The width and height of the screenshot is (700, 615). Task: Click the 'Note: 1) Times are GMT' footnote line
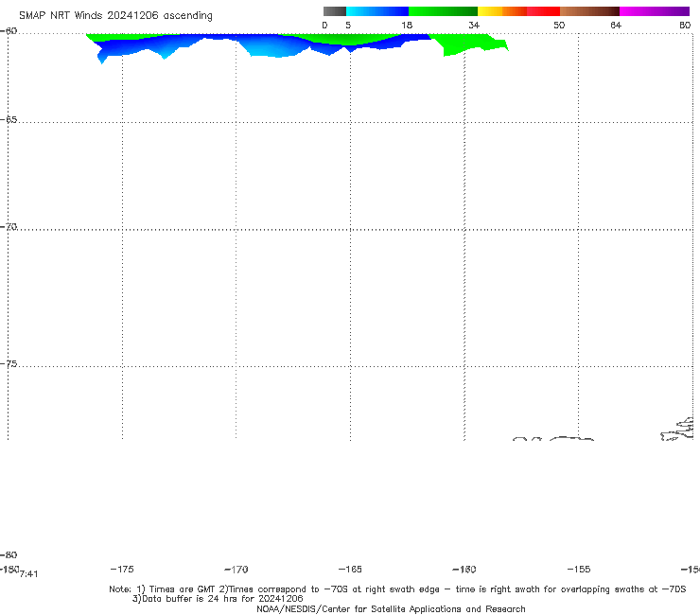coord(397,589)
